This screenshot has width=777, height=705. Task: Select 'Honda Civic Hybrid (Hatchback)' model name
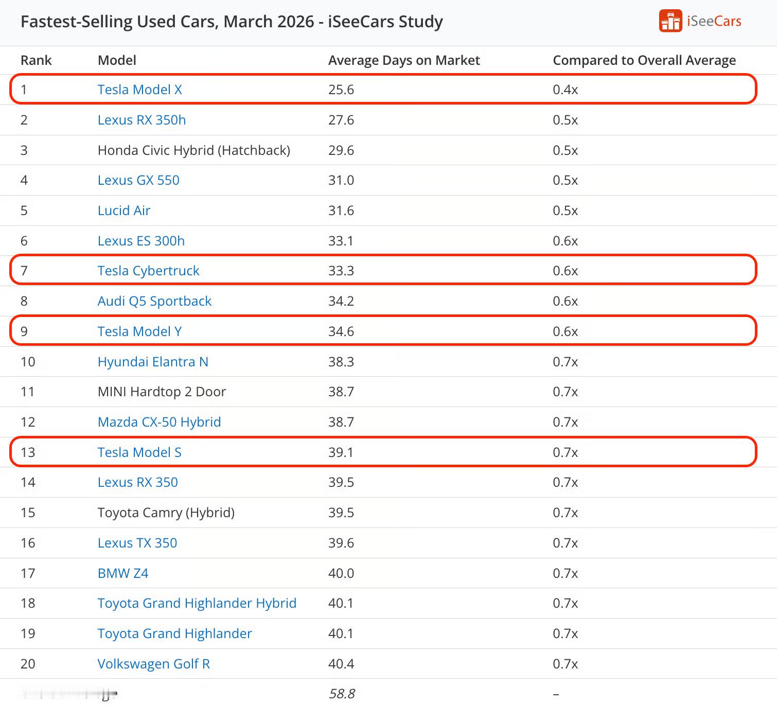(x=194, y=150)
